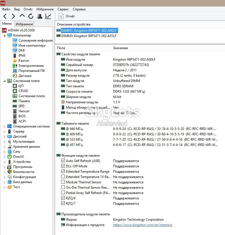Expand the Операционная система node
Viewport: 225px width, 235px height.
click(x=4, y=127)
